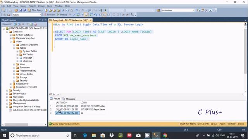Click the Start green arrow icon
The height and width of the screenshot is (139, 248).
coord(106,10)
